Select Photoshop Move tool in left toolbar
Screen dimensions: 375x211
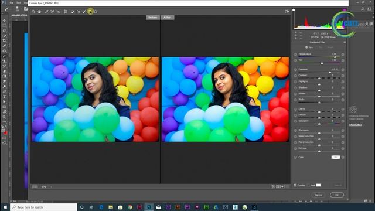4,21
